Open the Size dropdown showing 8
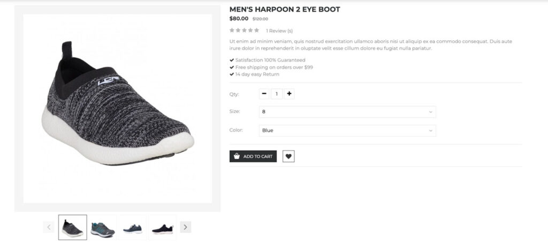 (x=347, y=112)
